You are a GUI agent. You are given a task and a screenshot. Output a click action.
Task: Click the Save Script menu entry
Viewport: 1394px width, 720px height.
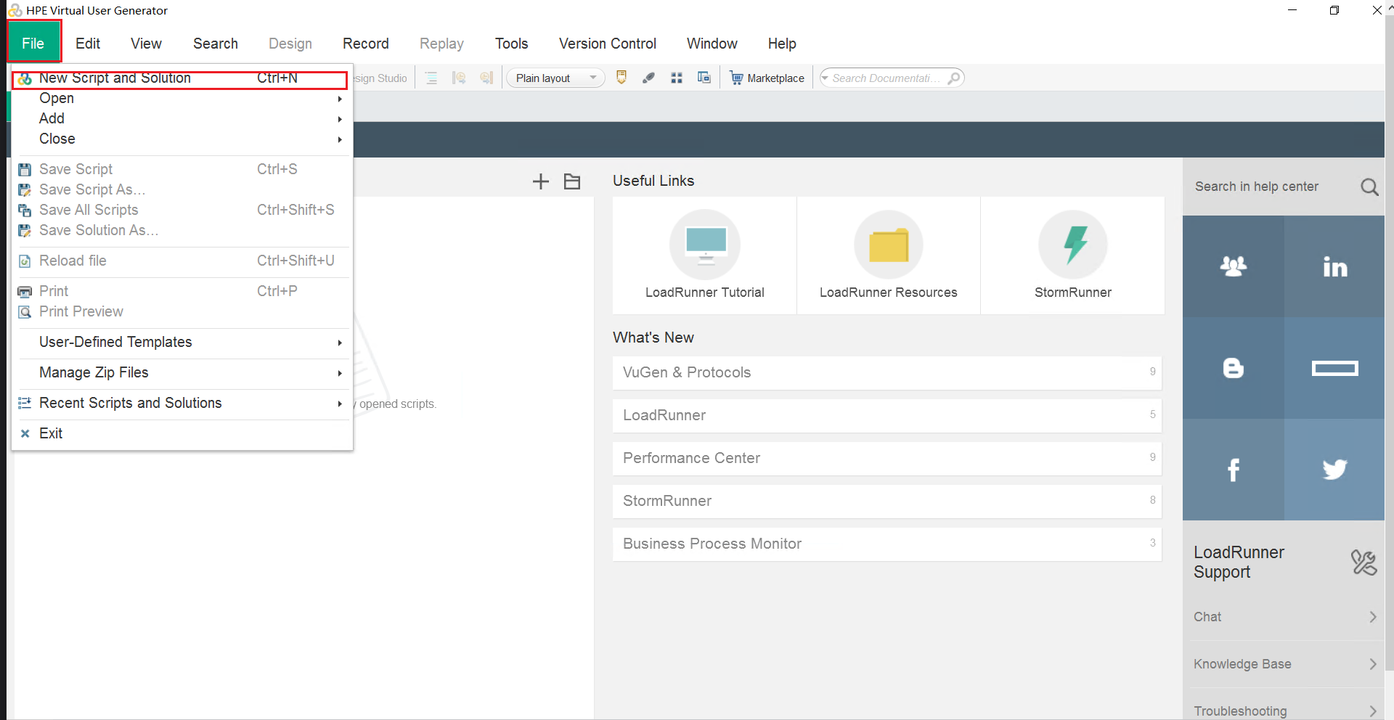click(182, 169)
